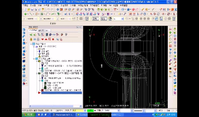Viewport: 199px width, 117px height.
Task: Select the green solid cylinder primitive icon
Action: (58, 14)
